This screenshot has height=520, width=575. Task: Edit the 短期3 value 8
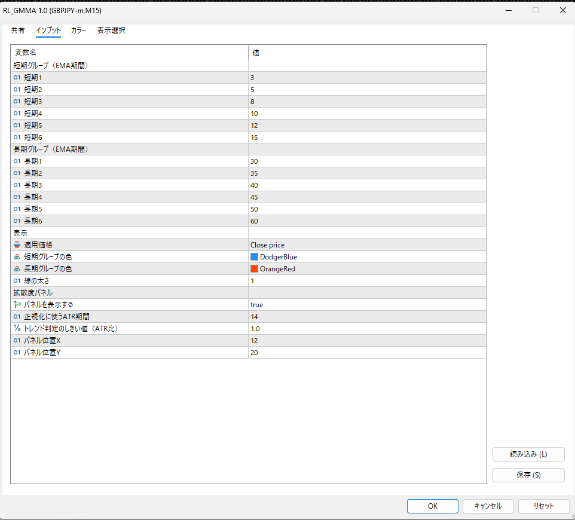[x=367, y=101]
